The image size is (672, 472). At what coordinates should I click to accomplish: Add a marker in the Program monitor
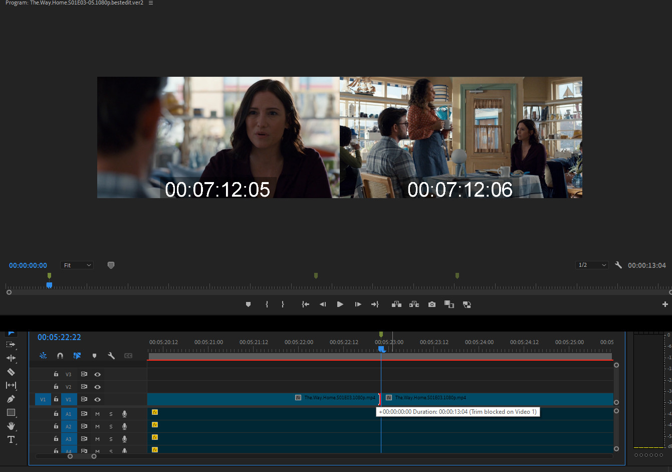(x=248, y=304)
